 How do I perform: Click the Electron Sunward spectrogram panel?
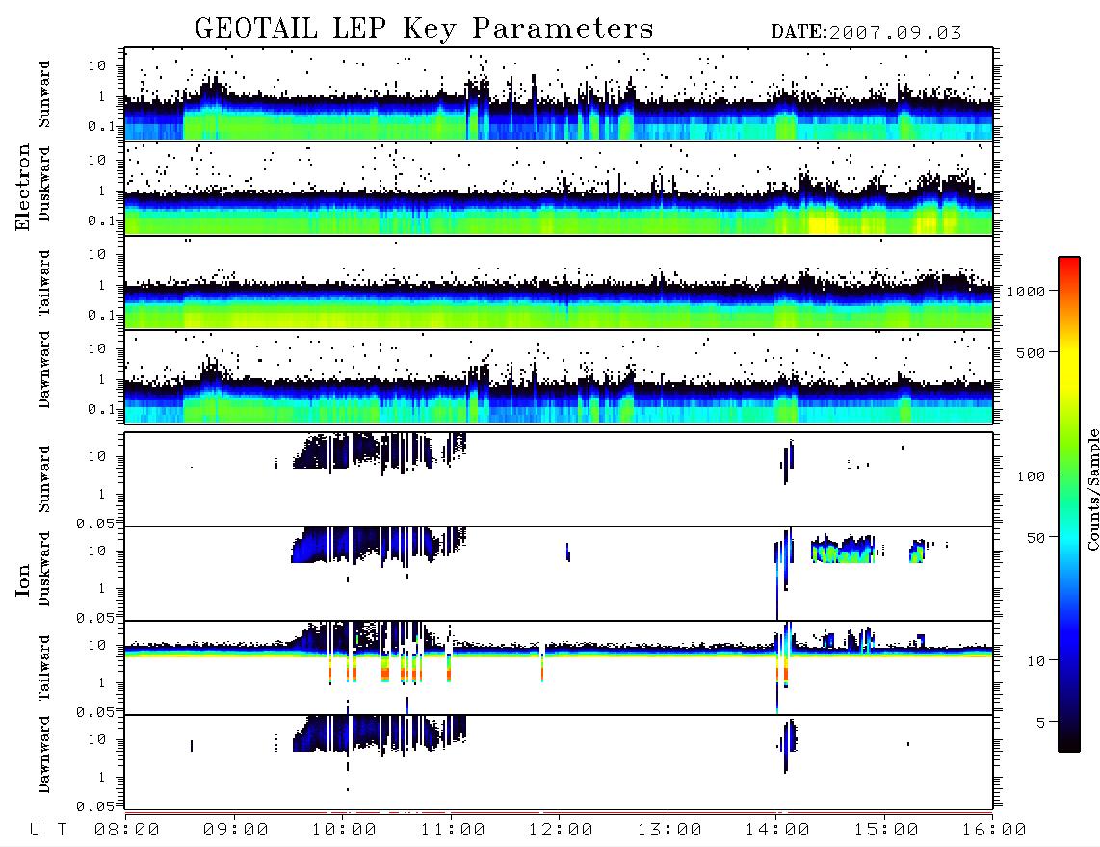point(559,94)
